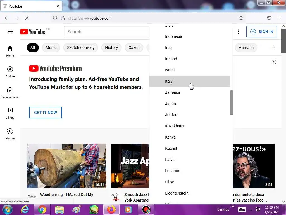
Task: Bookmark this page with the star icon
Action: coord(241,18)
